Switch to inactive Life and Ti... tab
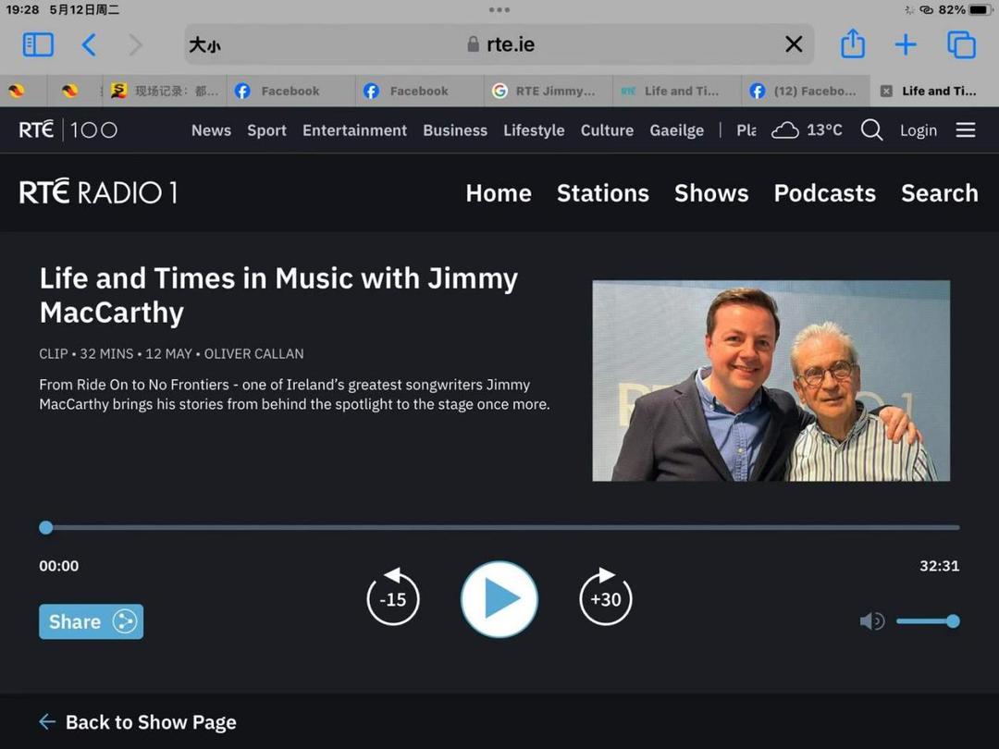The image size is (999, 749). click(677, 91)
